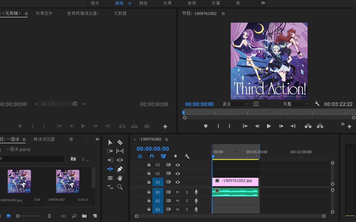Toggle the lock on track V3

tap(149, 165)
